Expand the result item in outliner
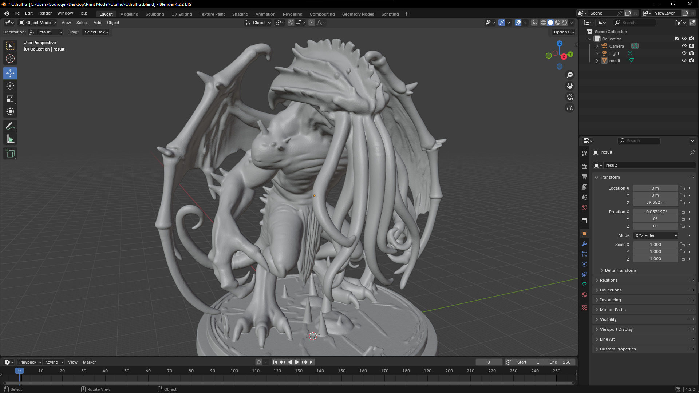699x393 pixels. pos(597,61)
